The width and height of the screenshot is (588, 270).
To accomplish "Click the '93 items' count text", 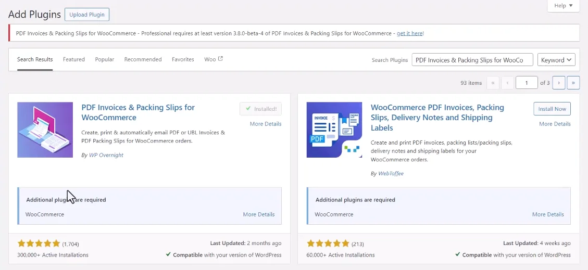I will 471,83.
